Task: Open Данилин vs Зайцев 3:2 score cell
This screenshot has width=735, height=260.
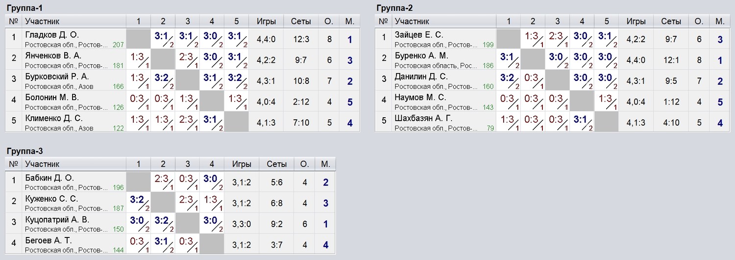Action: coord(509,80)
